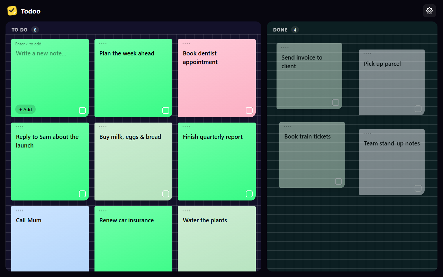Check off Plan the week ahead
443x277 pixels.
(x=166, y=110)
